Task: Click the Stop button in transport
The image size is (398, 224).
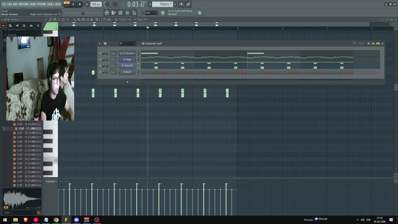Action: (x=80, y=4)
